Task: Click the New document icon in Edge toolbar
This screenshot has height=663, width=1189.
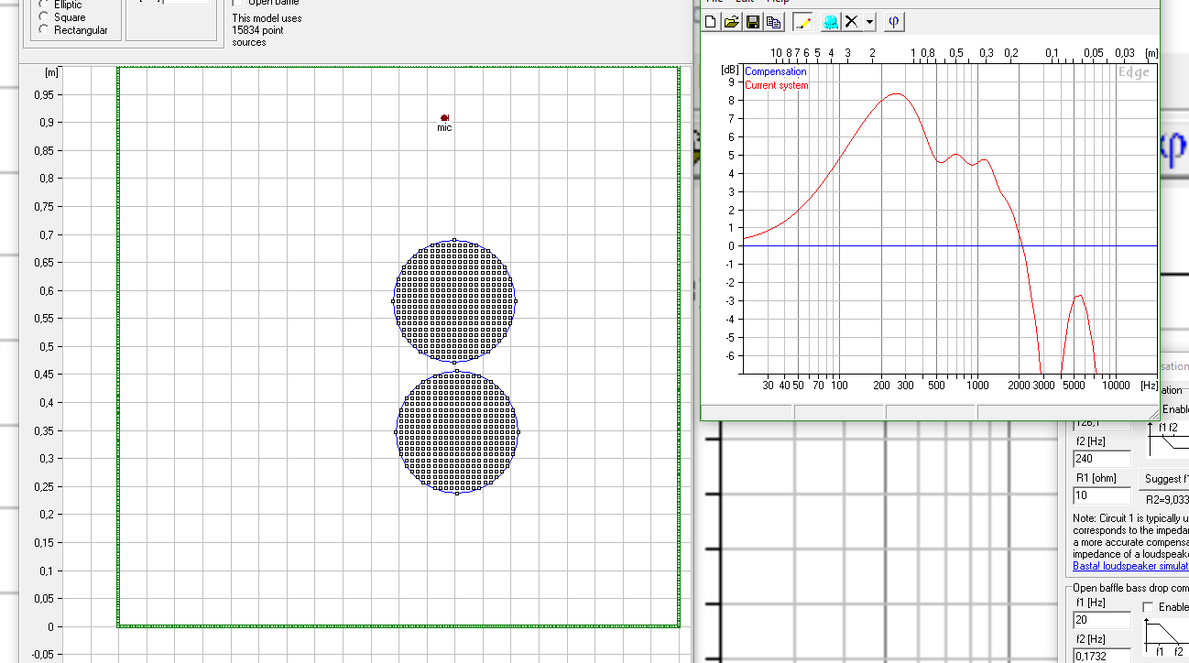Action: [x=713, y=22]
